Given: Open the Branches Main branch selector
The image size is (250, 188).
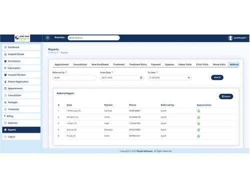Looking at the screenshot, I should [93, 38].
